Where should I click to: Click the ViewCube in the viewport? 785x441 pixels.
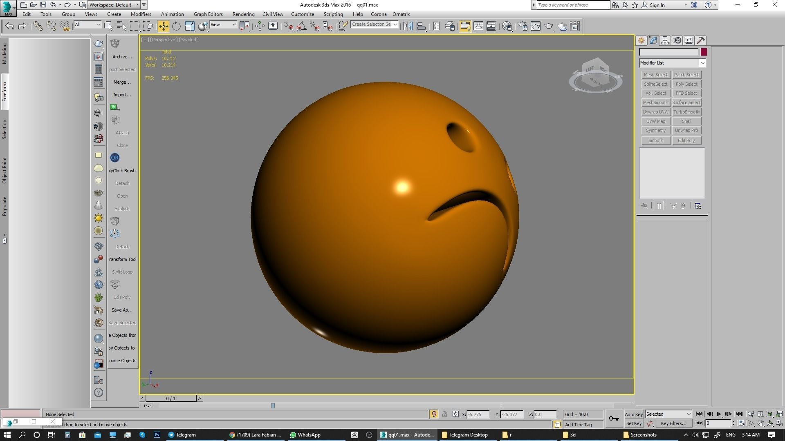pos(595,76)
